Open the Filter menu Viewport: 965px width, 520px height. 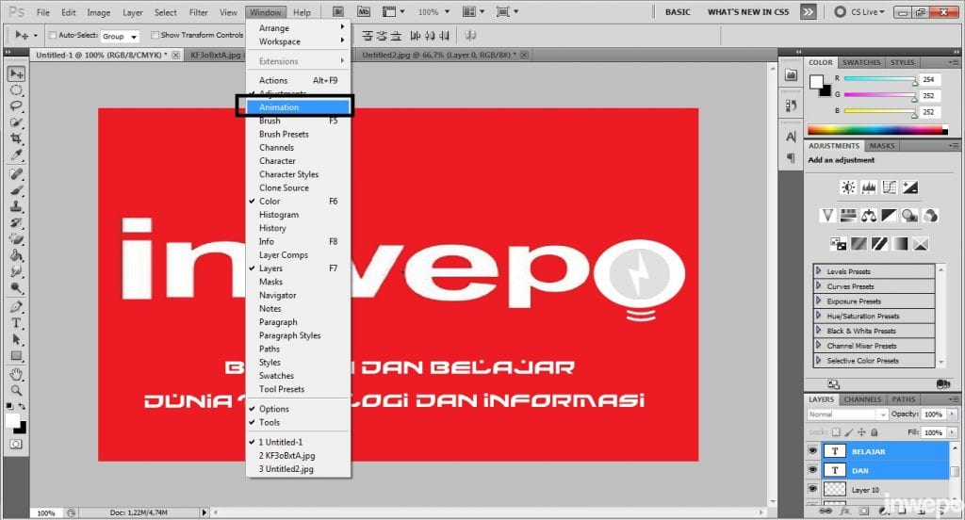coord(198,12)
